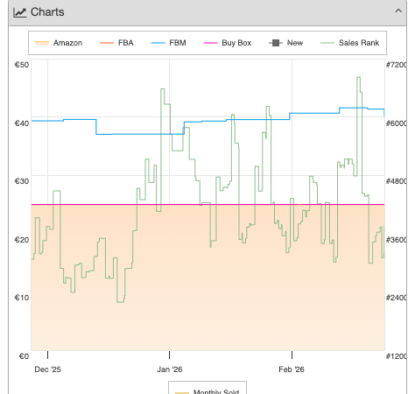Collapse the Charts panel with the chevron
This screenshot has height=394, width=415.
coord(398,11)
